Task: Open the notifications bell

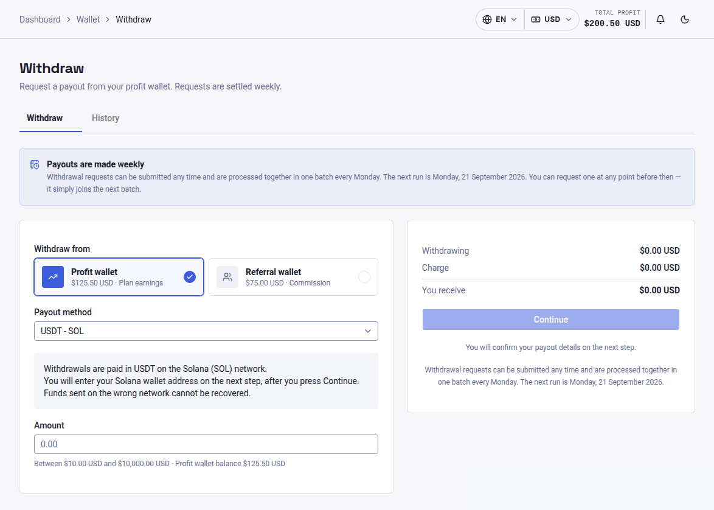Action: (x=660, y=19)
